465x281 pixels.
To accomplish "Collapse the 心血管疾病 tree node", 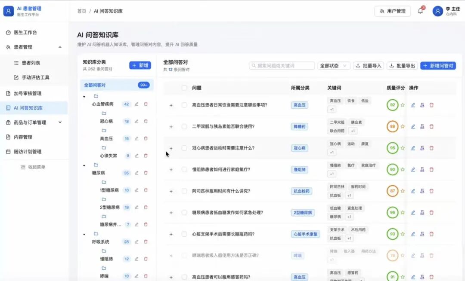I will click(84, 97).
